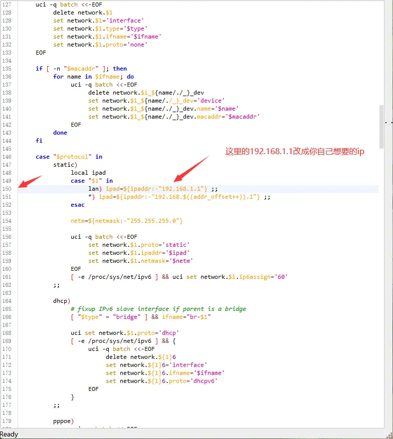Click the closing brace on line 176
Image resolution: width=393 pixels, height=439 pixels.
click(x=72, y=397)
